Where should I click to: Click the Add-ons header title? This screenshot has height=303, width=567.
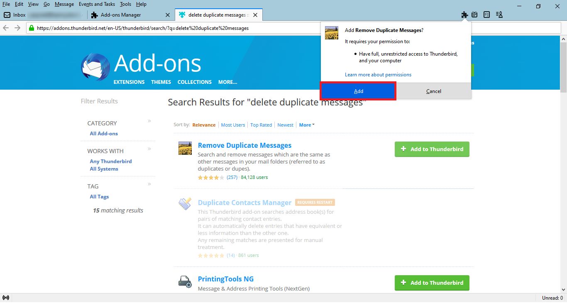point(157,64)
